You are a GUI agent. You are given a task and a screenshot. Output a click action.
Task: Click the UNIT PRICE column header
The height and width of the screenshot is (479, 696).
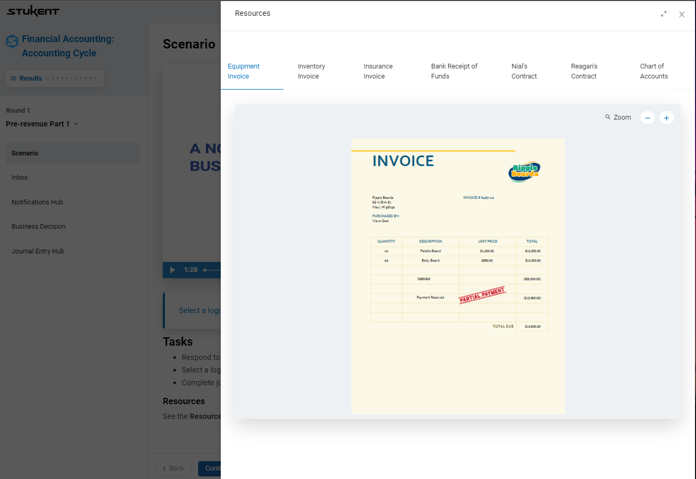488,241
